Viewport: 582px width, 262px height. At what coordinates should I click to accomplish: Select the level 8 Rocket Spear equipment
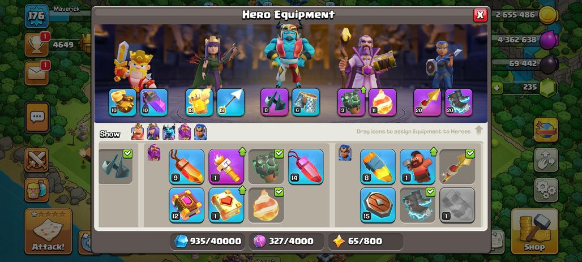(x=378, y=166)
